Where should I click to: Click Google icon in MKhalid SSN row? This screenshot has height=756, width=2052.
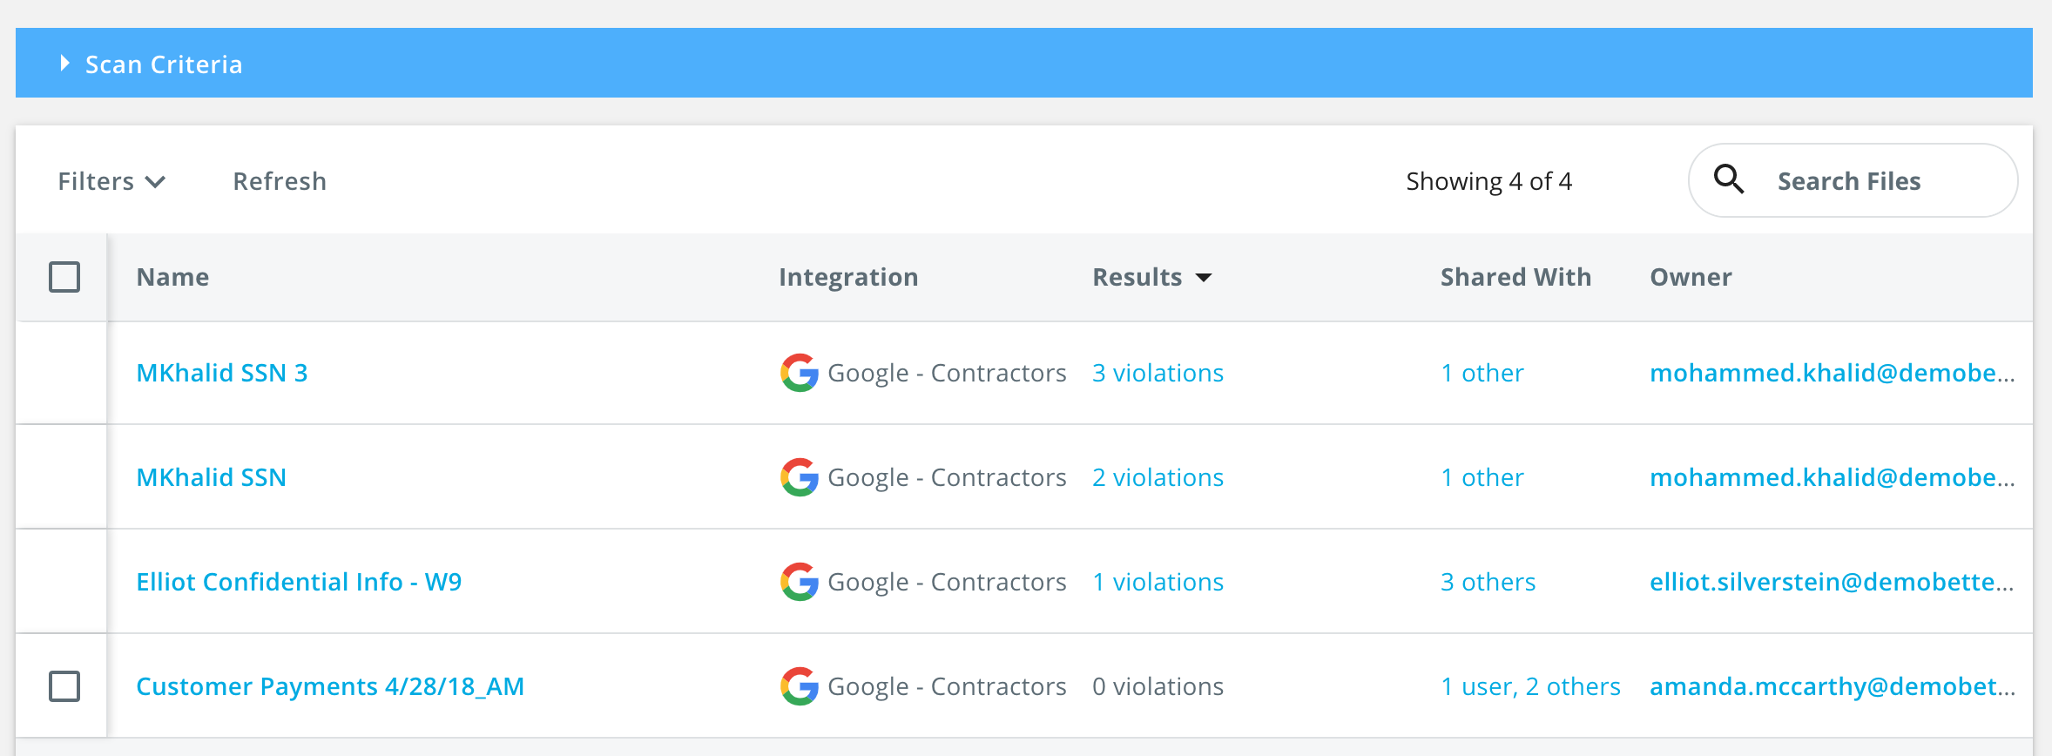pos(799,477)
